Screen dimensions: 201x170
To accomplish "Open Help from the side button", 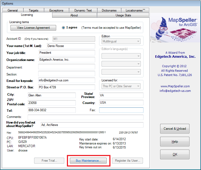I will coord(175,142).
